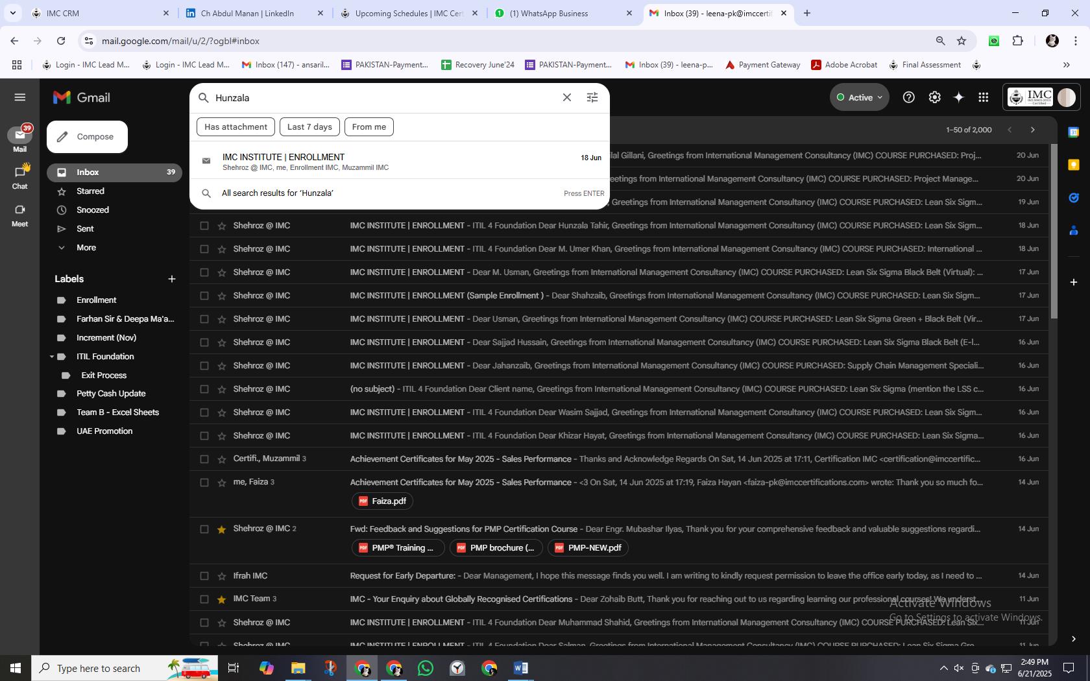Star the Hunzala Tahir enrollment email
Screen dimensions: 1090x681
pyautogui.click(x=222, y=226)
